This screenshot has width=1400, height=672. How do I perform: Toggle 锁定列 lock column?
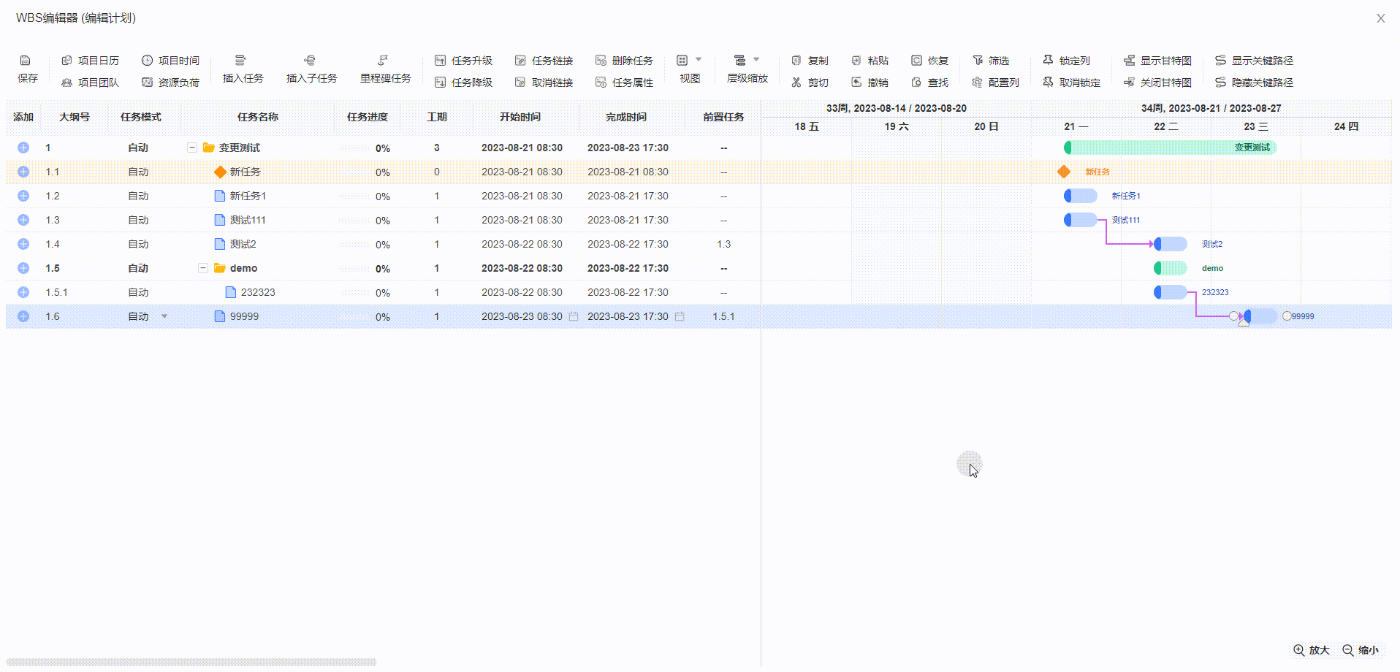pyautogui.click(x=1066, y=61)
